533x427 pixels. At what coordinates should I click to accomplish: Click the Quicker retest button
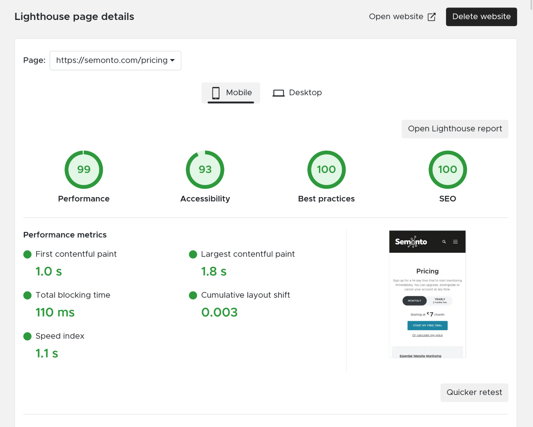(474, 392)
